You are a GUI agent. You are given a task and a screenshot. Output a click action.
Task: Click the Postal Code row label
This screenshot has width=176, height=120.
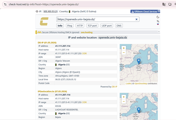coord(44,83)
